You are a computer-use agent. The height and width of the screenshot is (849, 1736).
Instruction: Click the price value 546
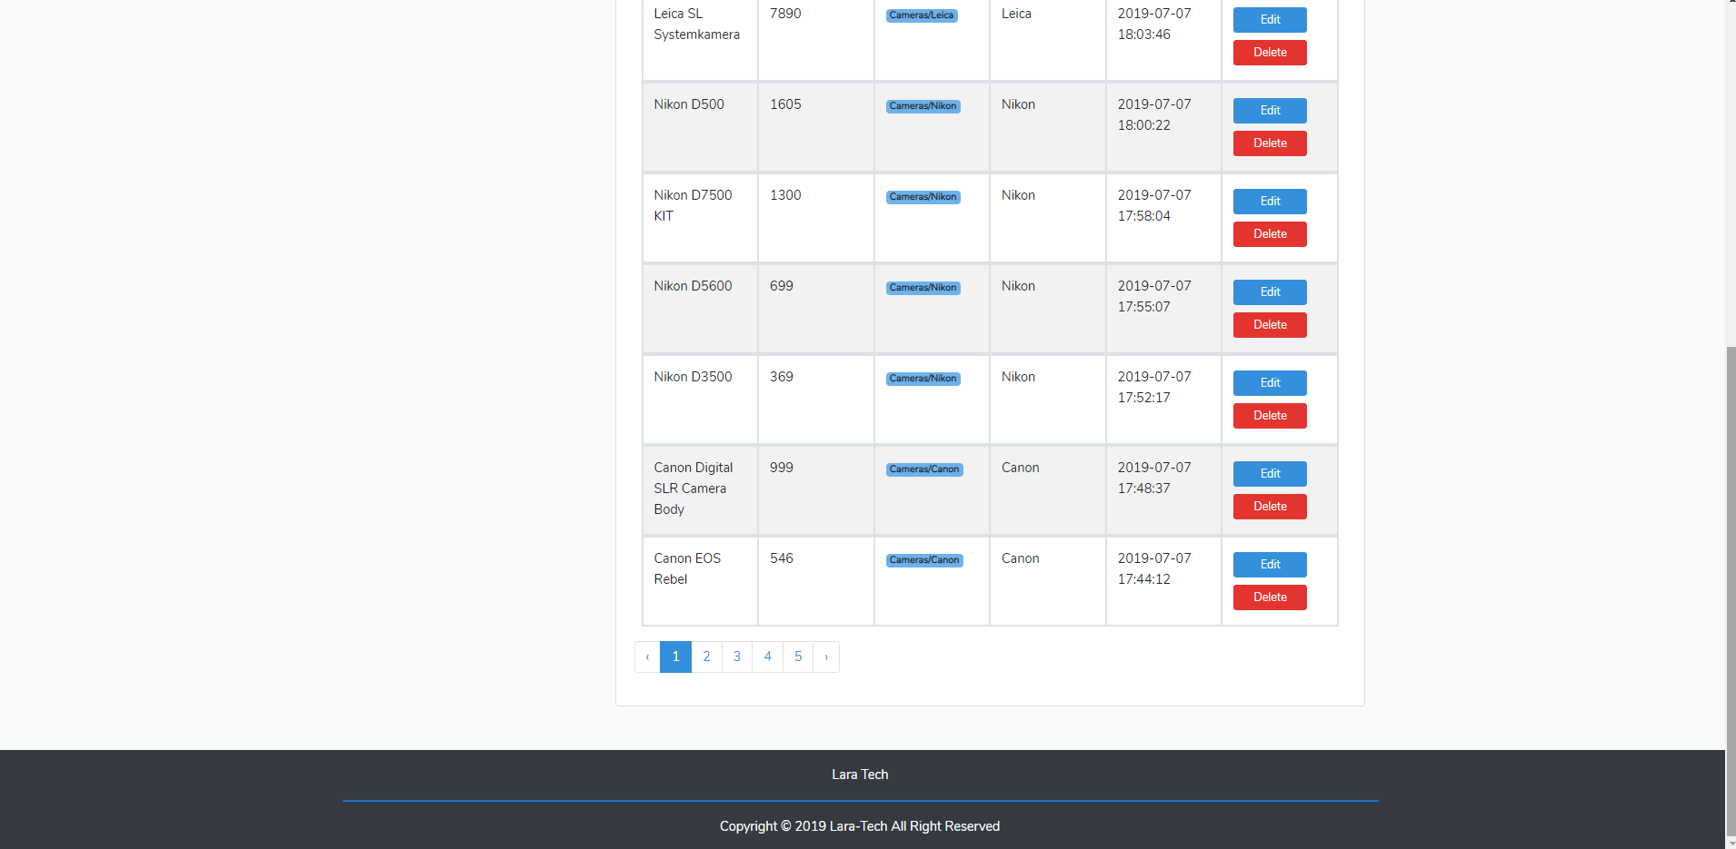pos(782,558)
